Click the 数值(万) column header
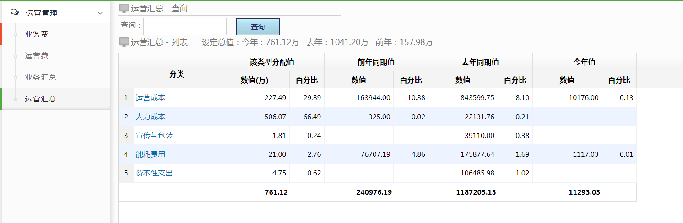The height and width of the screenshot is (223, 683). click(x=255, y=80)
